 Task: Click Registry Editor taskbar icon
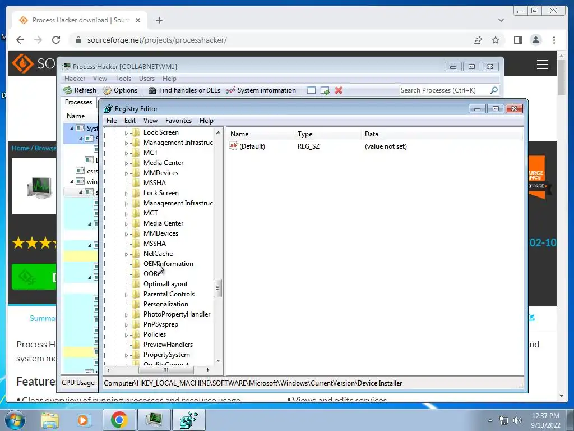(189, 420)
